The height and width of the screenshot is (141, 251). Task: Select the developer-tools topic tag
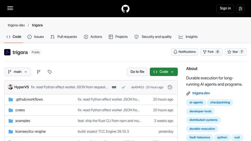(201, 111)
